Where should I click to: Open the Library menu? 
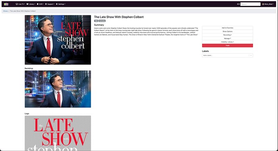click(31, 4)
